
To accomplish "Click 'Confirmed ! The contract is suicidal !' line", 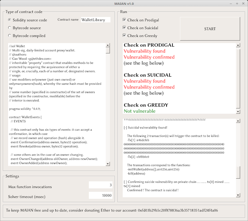I will tap(153, 190).
